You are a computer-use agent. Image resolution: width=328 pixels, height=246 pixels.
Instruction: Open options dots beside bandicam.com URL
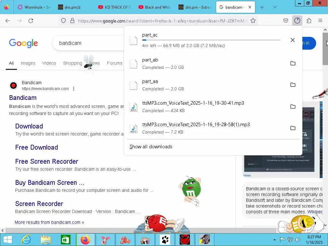point(74,89)
